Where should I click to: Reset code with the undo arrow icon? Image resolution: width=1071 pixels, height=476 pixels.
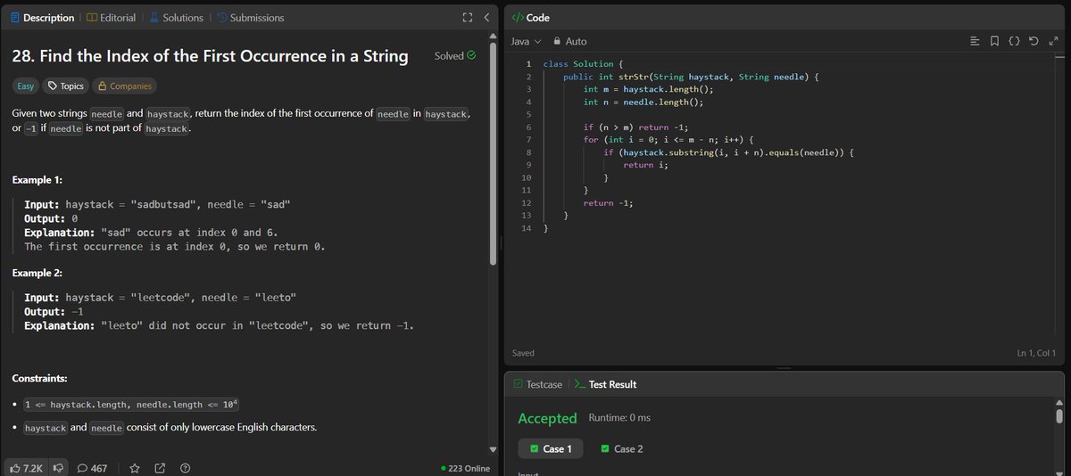1034,42
